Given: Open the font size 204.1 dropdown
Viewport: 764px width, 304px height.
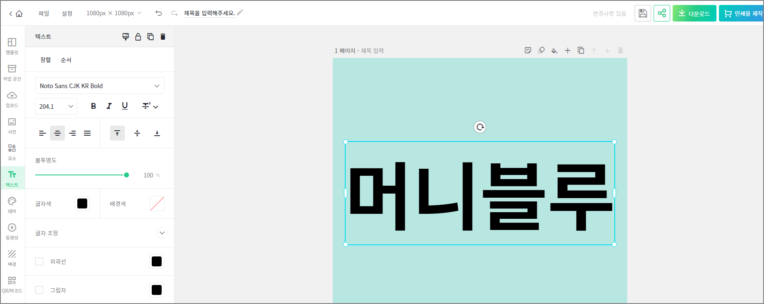Looking at the screenshot, I should click(x=56, y=106).
